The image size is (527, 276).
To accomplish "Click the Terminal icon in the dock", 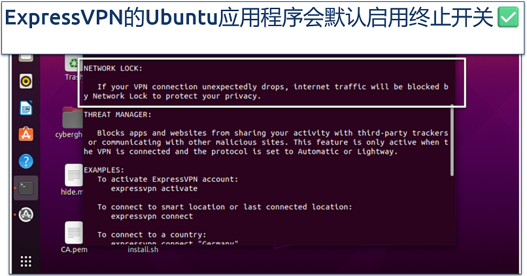I will (25, 188).
